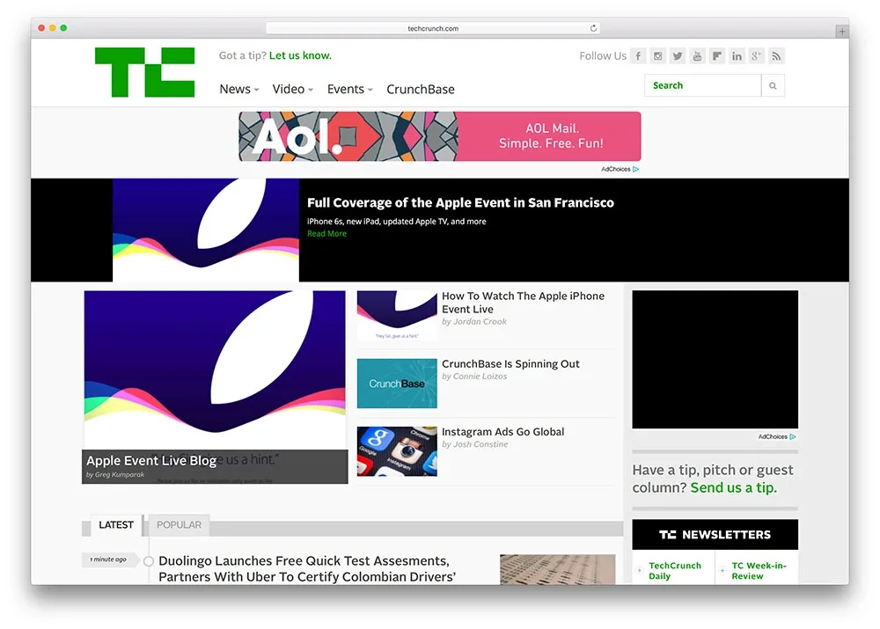This screenshot has height=629, width=880.
Task: Open 'How To Watch The Apple iPhone Event Live'
Action: pyautogui.click(x=523, y=303)
